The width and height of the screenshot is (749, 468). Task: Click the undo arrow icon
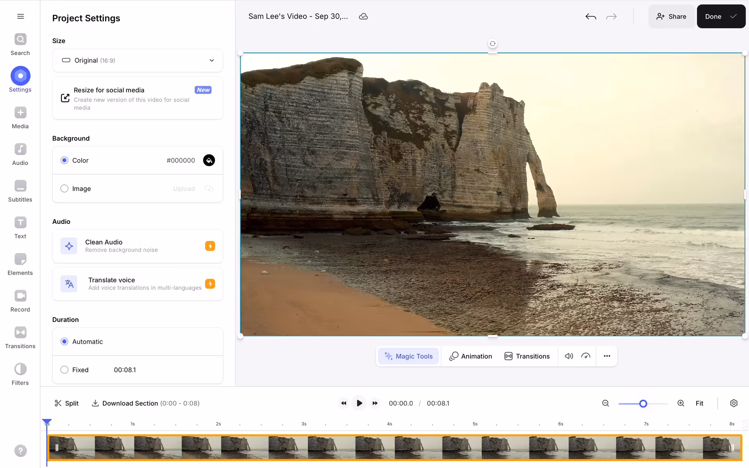[591, 16]
